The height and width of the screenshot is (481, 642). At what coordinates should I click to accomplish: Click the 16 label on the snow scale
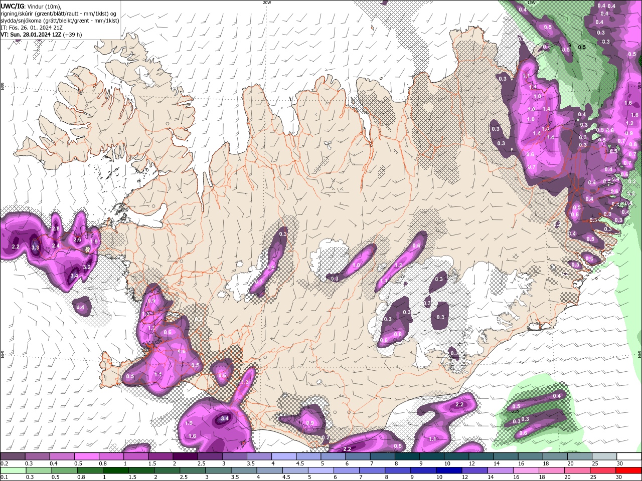[x=521, y=463]
